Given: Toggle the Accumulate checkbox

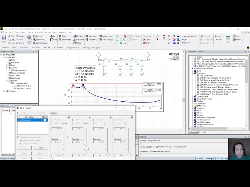Looking at the screenshot, I should [34, 113].
